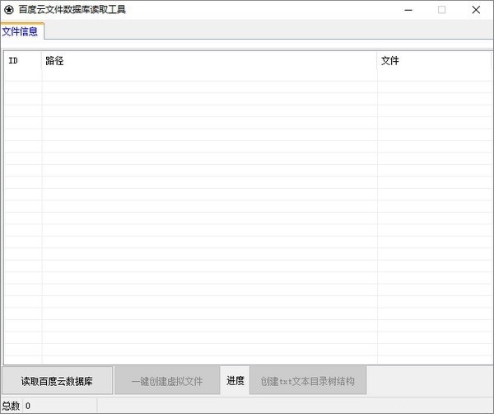494x414 pixels.
Task: Click the greyed-out maximize window button
Action: pos(441,10)
